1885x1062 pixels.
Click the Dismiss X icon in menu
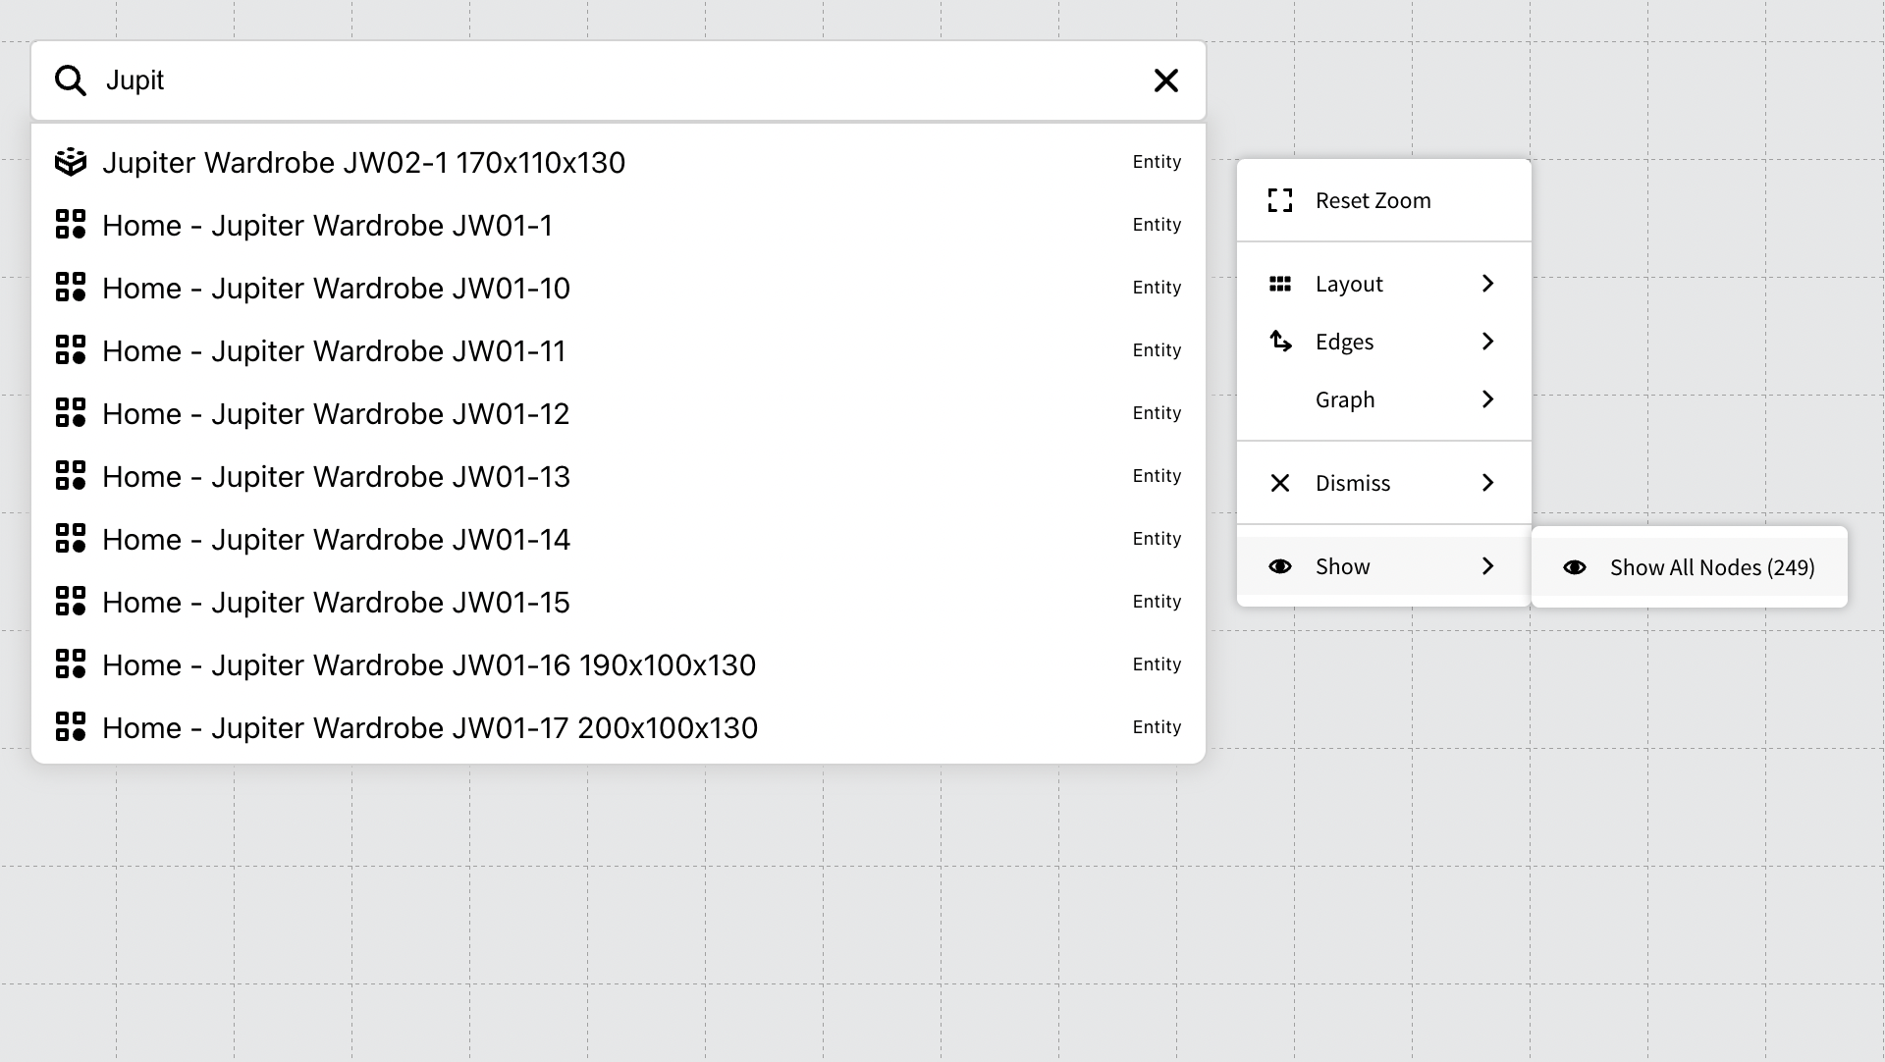click(1279, 483)
